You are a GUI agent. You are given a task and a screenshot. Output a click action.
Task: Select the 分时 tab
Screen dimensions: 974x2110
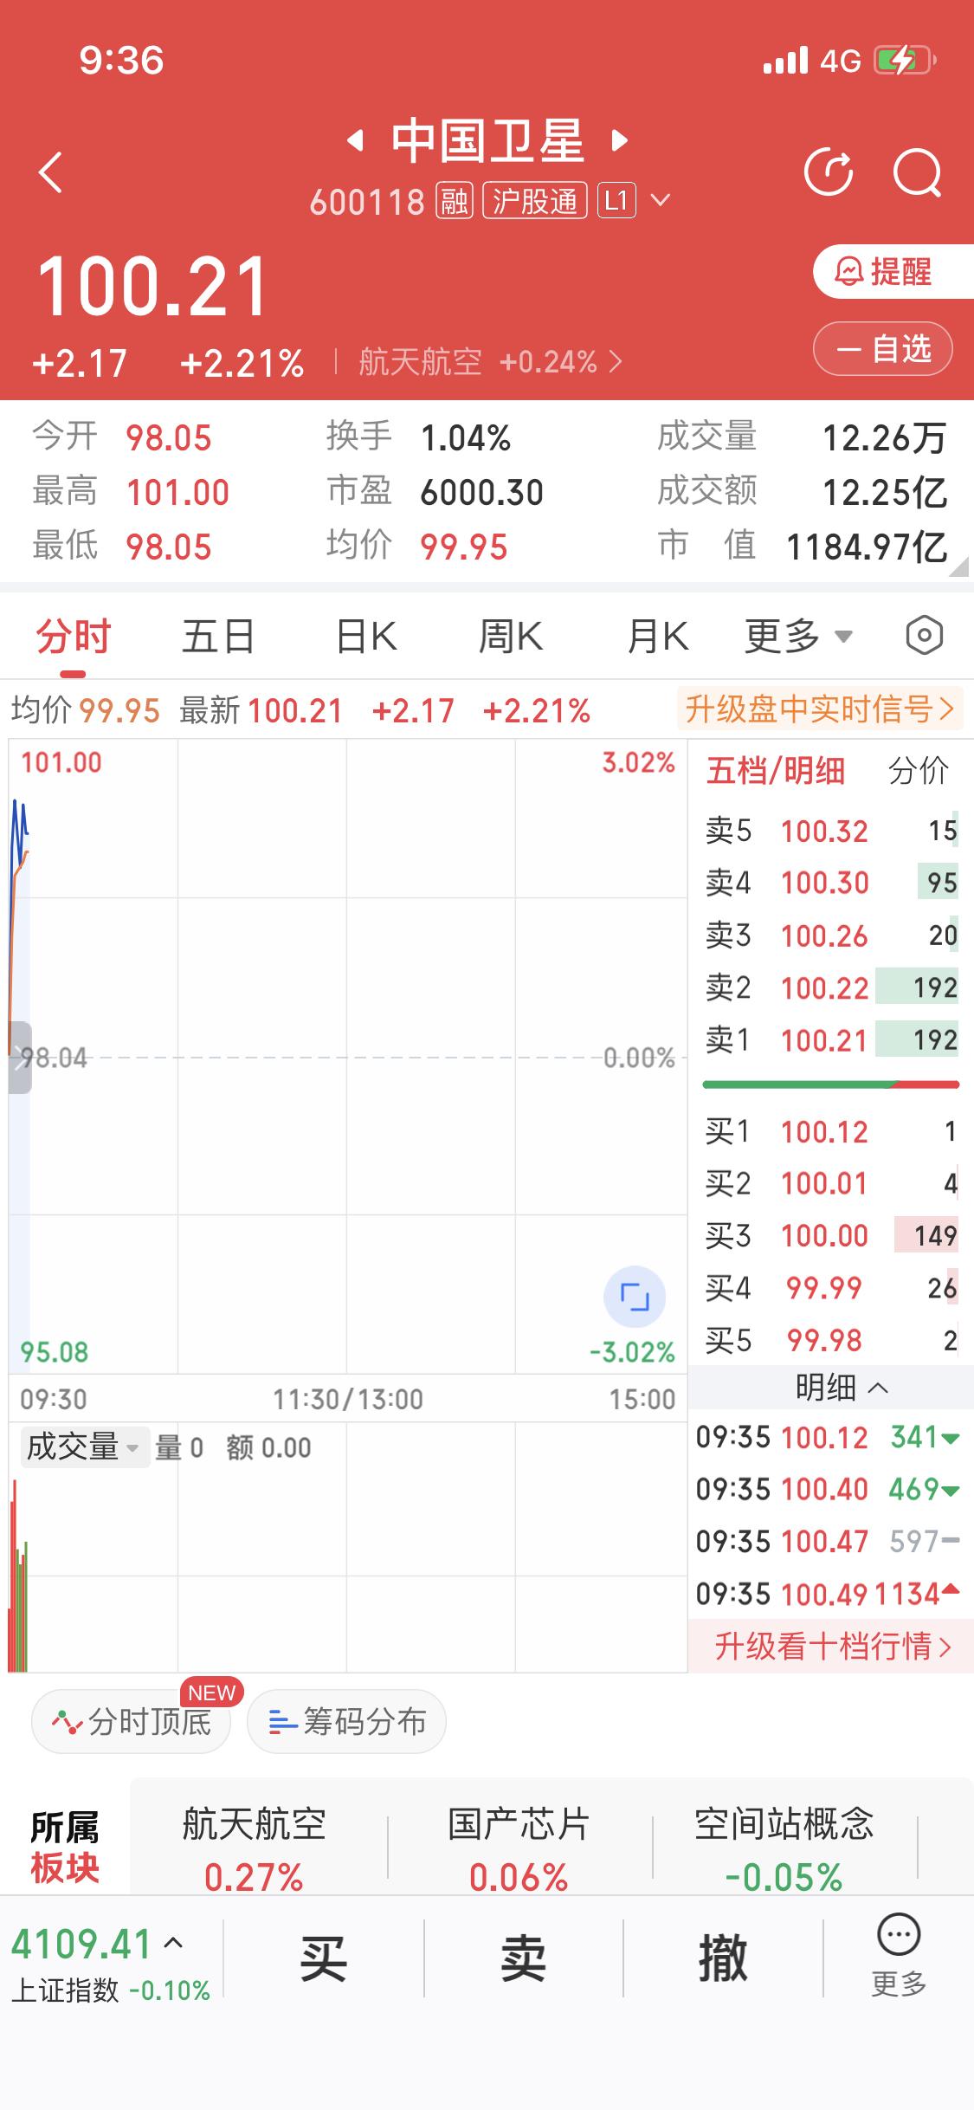pos(74,637)
